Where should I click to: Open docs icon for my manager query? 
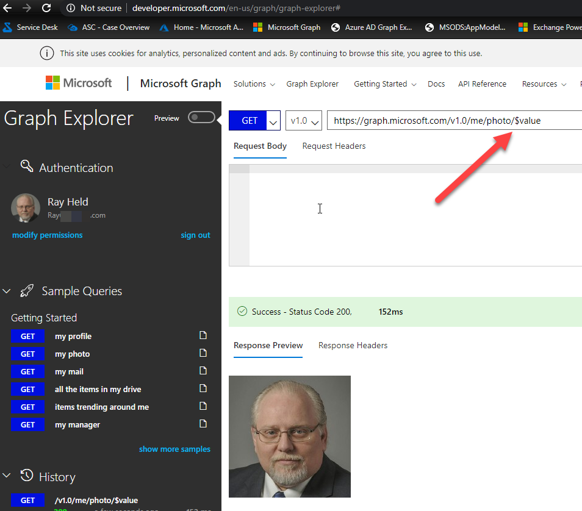point(203,423)
